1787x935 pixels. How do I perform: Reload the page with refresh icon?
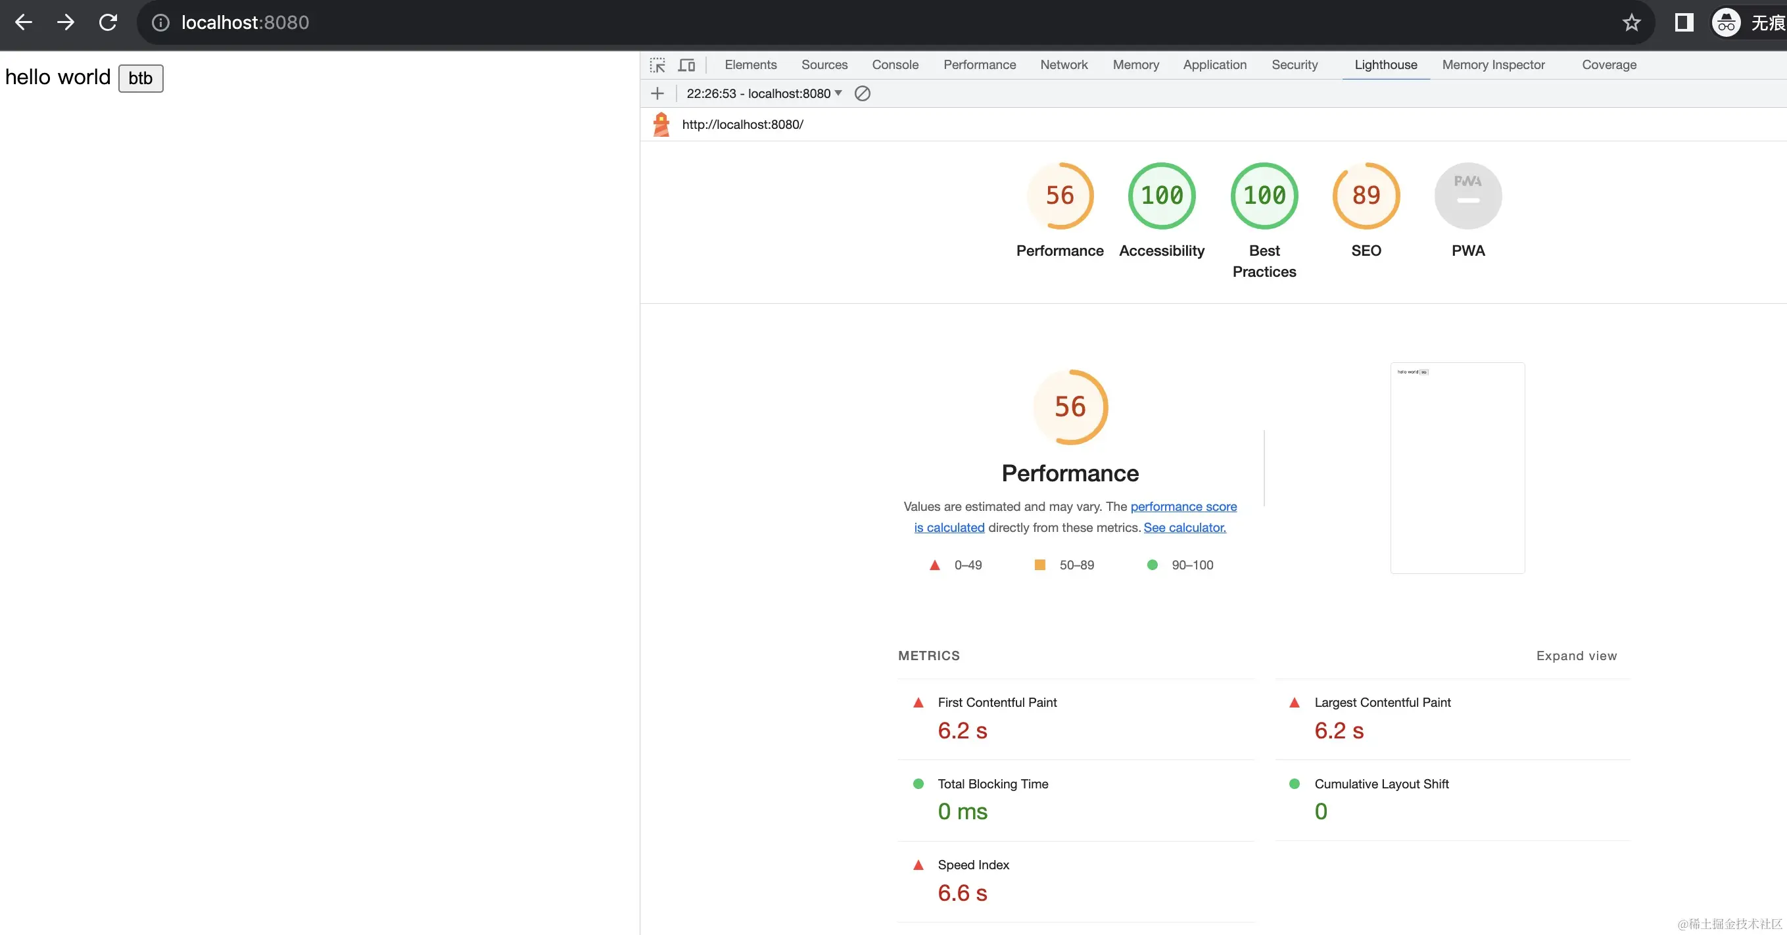coord(108,22)
